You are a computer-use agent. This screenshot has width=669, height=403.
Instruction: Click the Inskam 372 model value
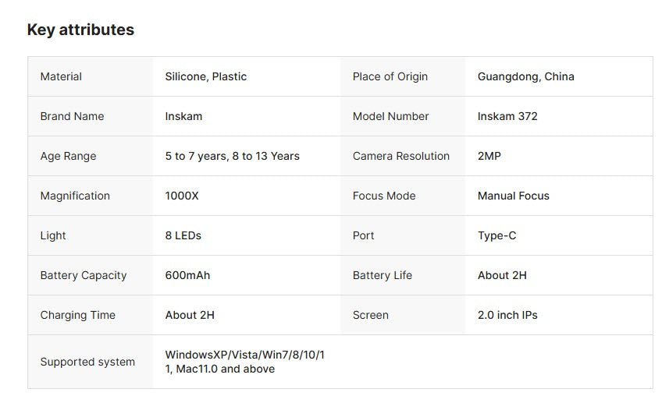[x=507, y=116]
